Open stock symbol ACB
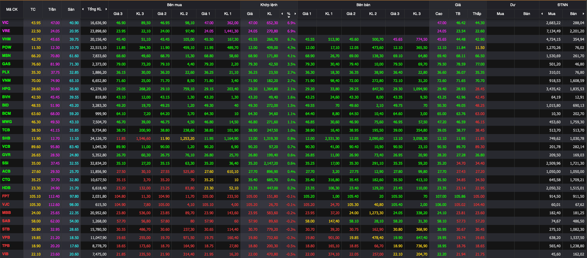Screen dimensions: 587x258 tap(6, 171)
